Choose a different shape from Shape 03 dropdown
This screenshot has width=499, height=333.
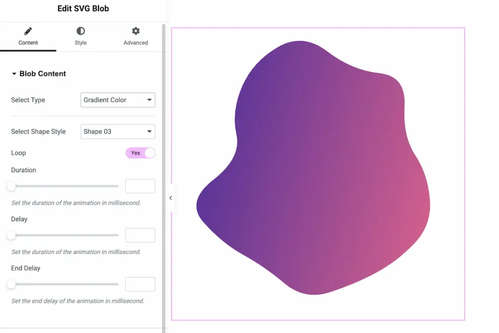coord(117,131)
